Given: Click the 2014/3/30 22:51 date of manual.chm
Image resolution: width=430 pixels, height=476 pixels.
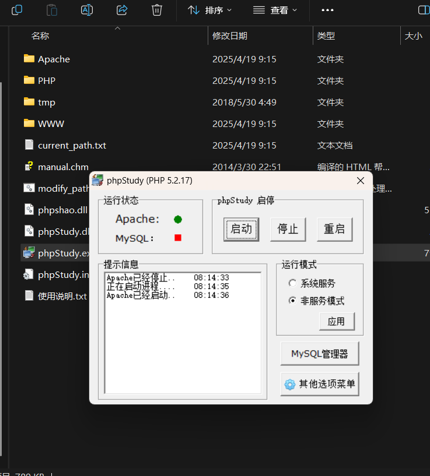Looking at the screenshot, I should [x=247, y=167].
